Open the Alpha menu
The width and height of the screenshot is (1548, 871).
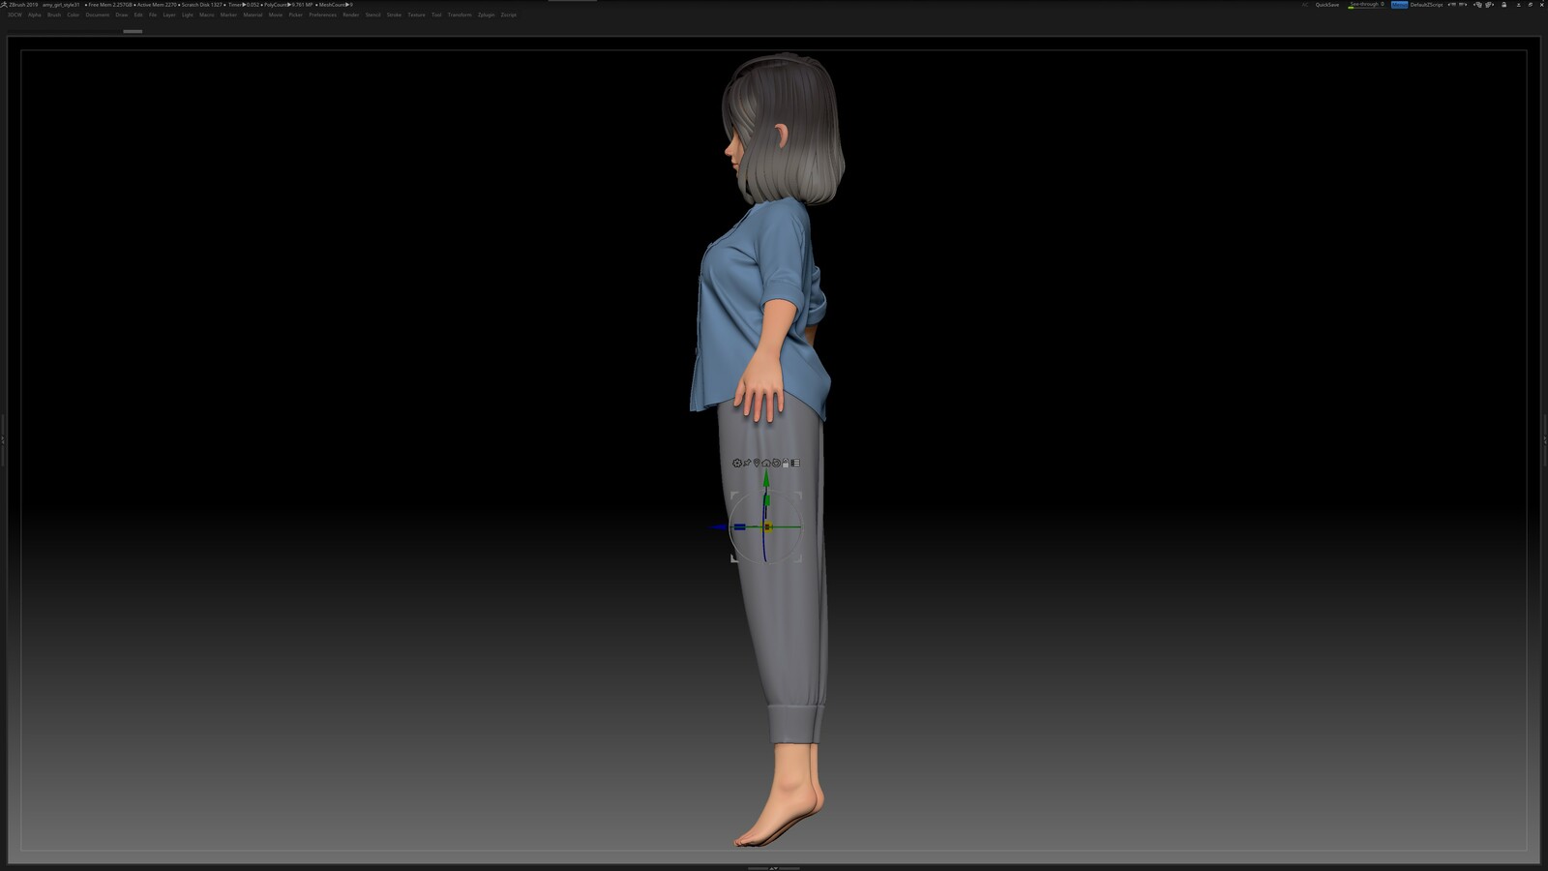click(35, 15)
